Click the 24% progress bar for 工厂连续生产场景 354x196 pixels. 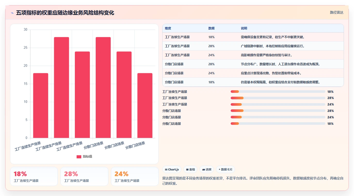coord(278,104)
